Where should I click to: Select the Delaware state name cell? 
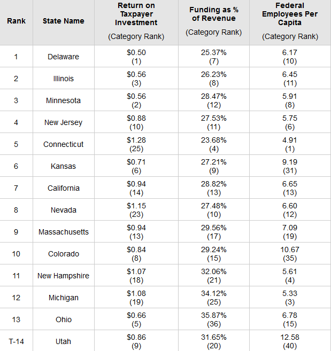pos(63,57)
